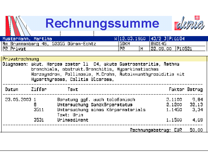This screenshot has height=156, width=208.
Task: Select the Beratung ggf. auch telefonisch row
Action: [96, 100]
